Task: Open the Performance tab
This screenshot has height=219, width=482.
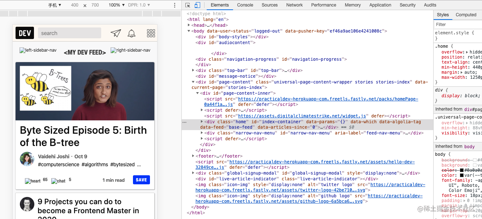Action: 324,5
